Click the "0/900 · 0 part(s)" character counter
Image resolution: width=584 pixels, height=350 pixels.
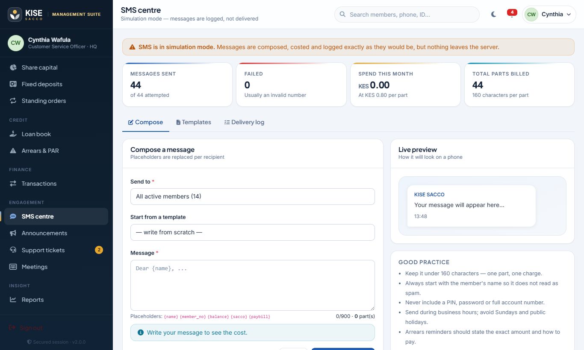click(355, 316)
